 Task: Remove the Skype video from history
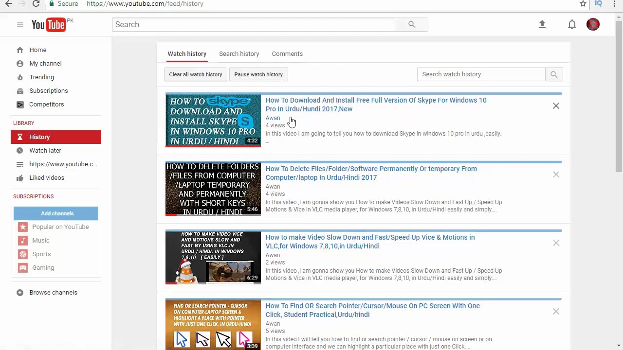click(x=556, y=106)
